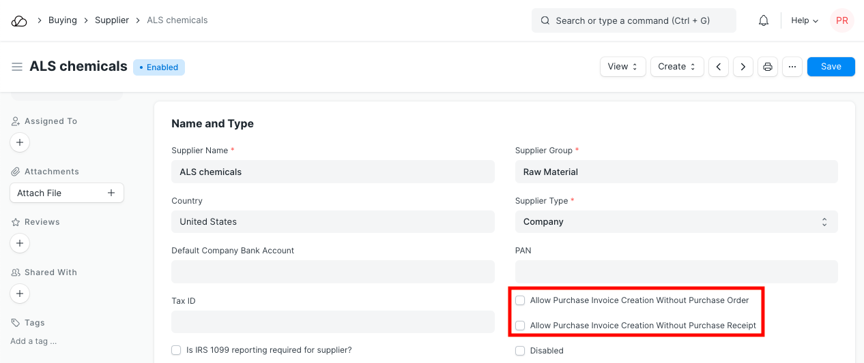Viewport: 864px width, 363px height.
Task: Open the notifications bell
Action: point(764,20)
